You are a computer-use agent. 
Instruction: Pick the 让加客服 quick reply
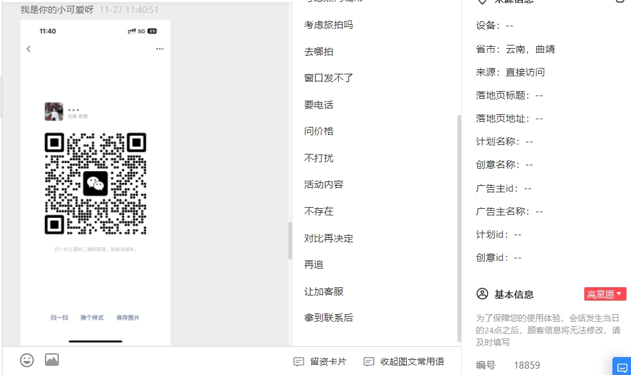tap(324, 292)
